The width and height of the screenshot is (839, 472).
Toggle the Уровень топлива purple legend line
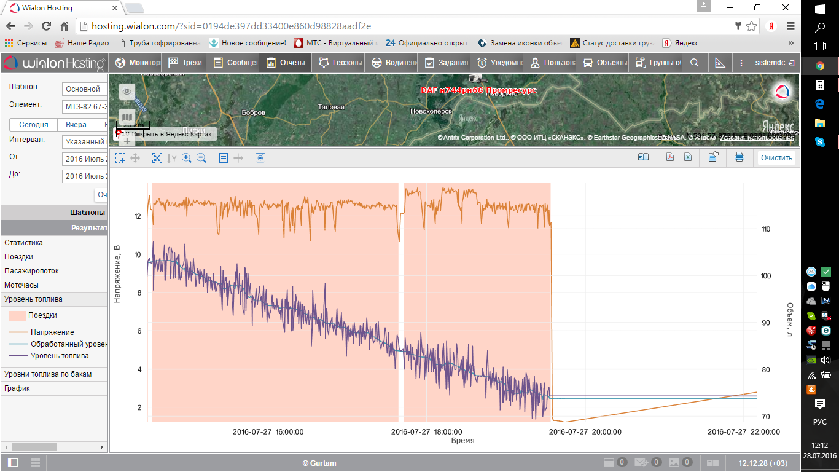pyautogui.click(x=60, y=356)
